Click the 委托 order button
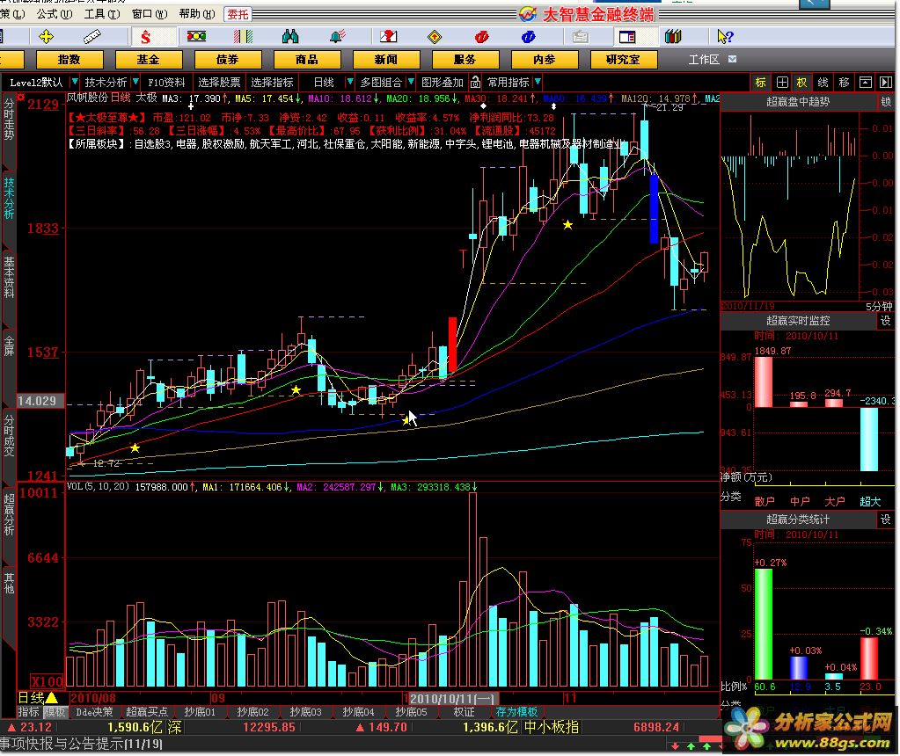Screen dimensions: 900x756 (x=238, y=14)
